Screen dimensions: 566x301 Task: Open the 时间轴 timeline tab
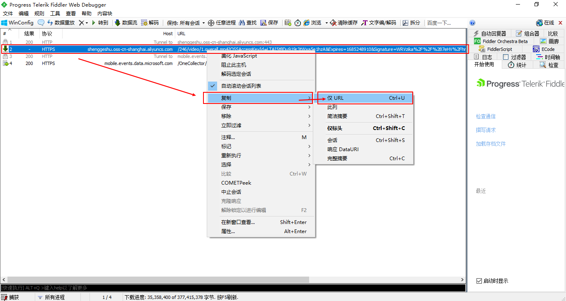[548, 57]
